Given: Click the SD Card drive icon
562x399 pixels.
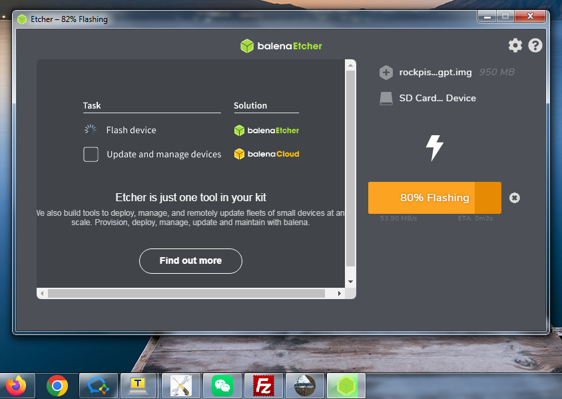Looking at the screenshot, I should pyautogui.click(x=386, y=98).
